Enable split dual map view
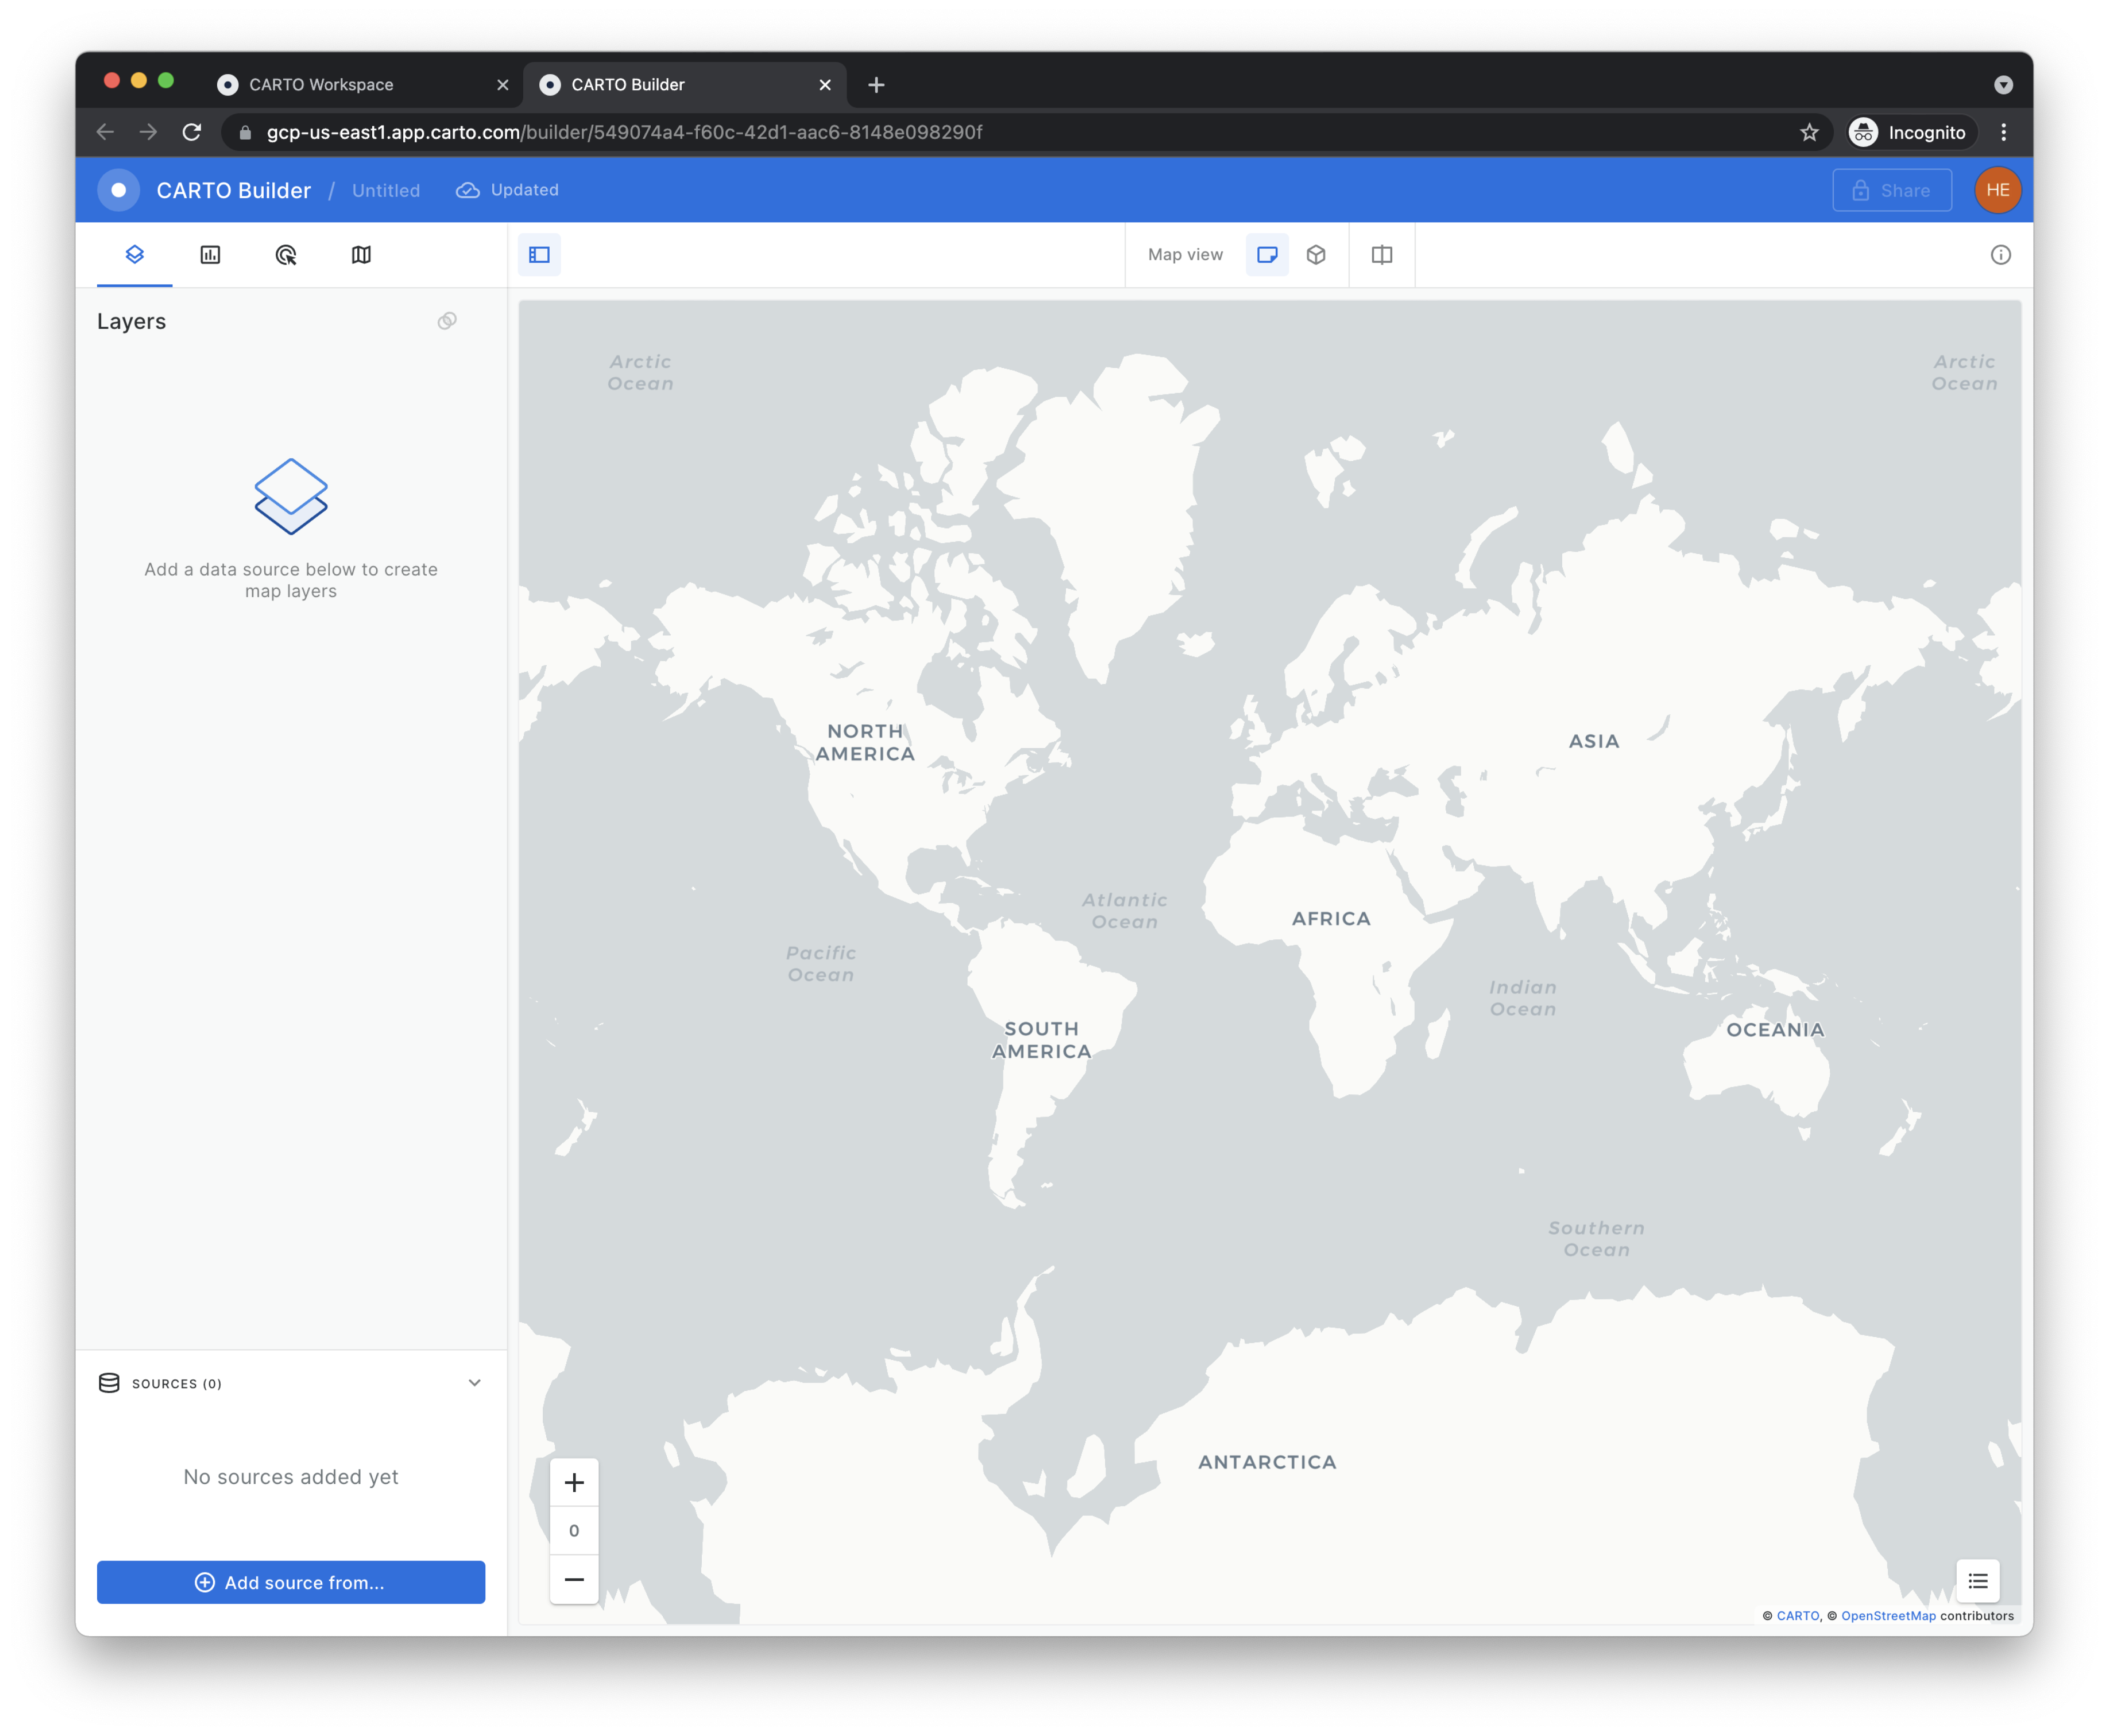This screenshot has height=1736, width=2109. (1382, 255)
